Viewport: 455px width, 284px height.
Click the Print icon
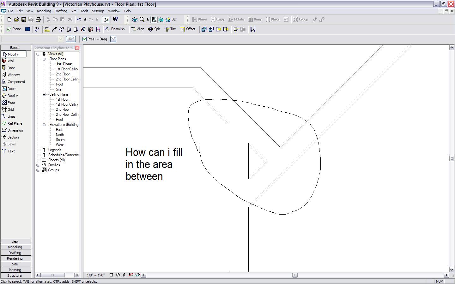[x=38, y=20]
